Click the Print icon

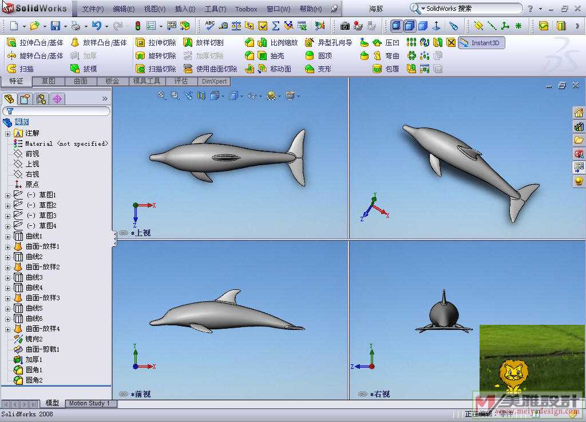tap(76, 26)
